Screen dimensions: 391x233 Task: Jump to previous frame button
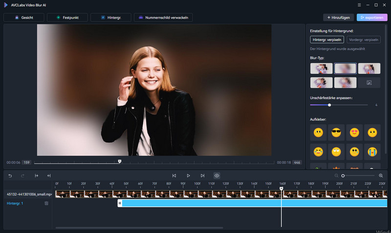point(174,175)
